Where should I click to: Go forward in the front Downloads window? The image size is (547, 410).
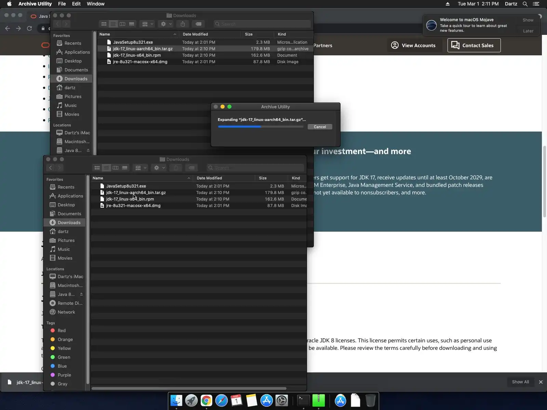tap(59, 168)
